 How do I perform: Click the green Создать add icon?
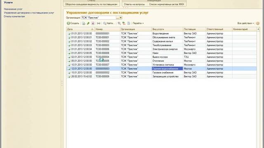point(68,23)
